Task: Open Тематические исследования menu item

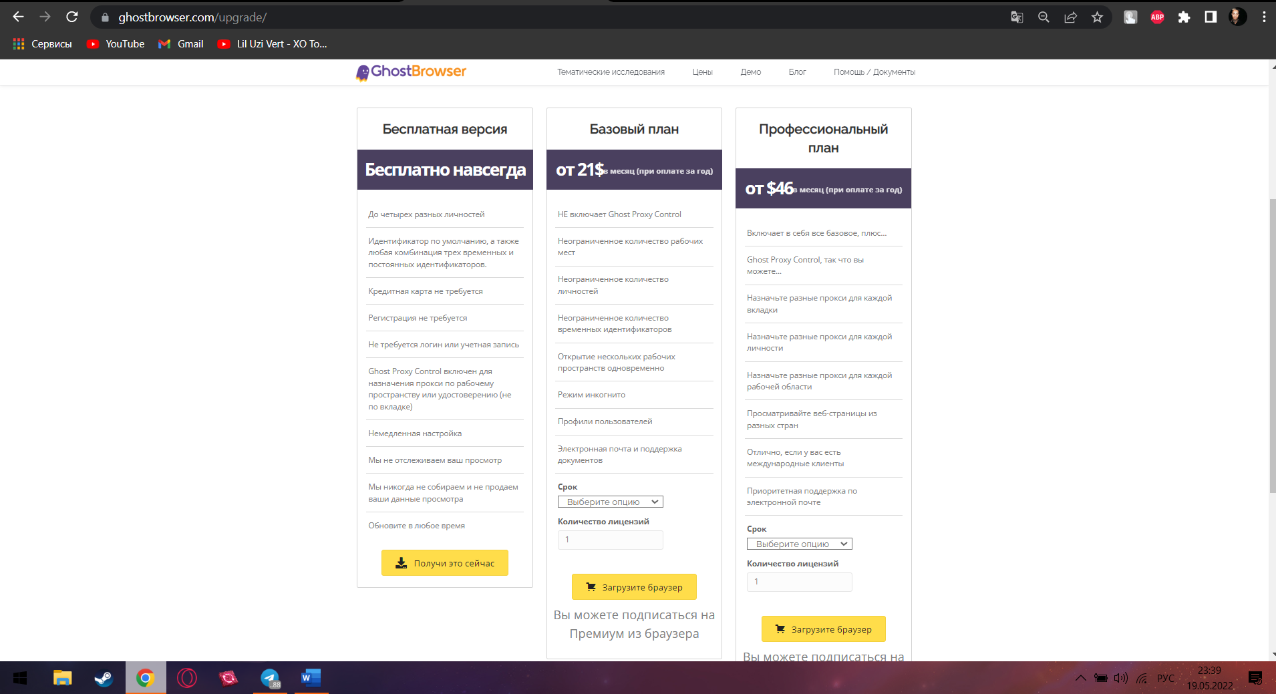Action: pyautogui.click(x=611, y=72)
